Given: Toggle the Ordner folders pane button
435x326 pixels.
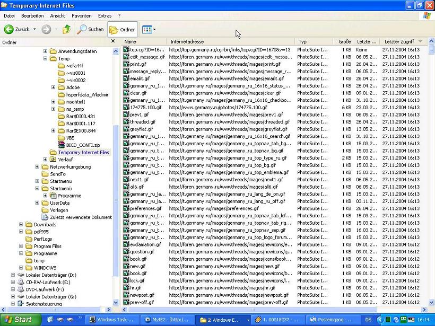Looking at the screenshot, I should pyautogui.click(x=123, y=29).
